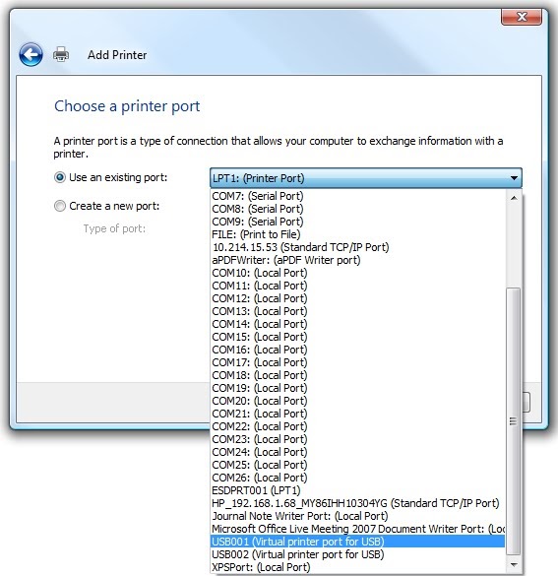Pick COM13: (Local Port)

click(358, 311)
